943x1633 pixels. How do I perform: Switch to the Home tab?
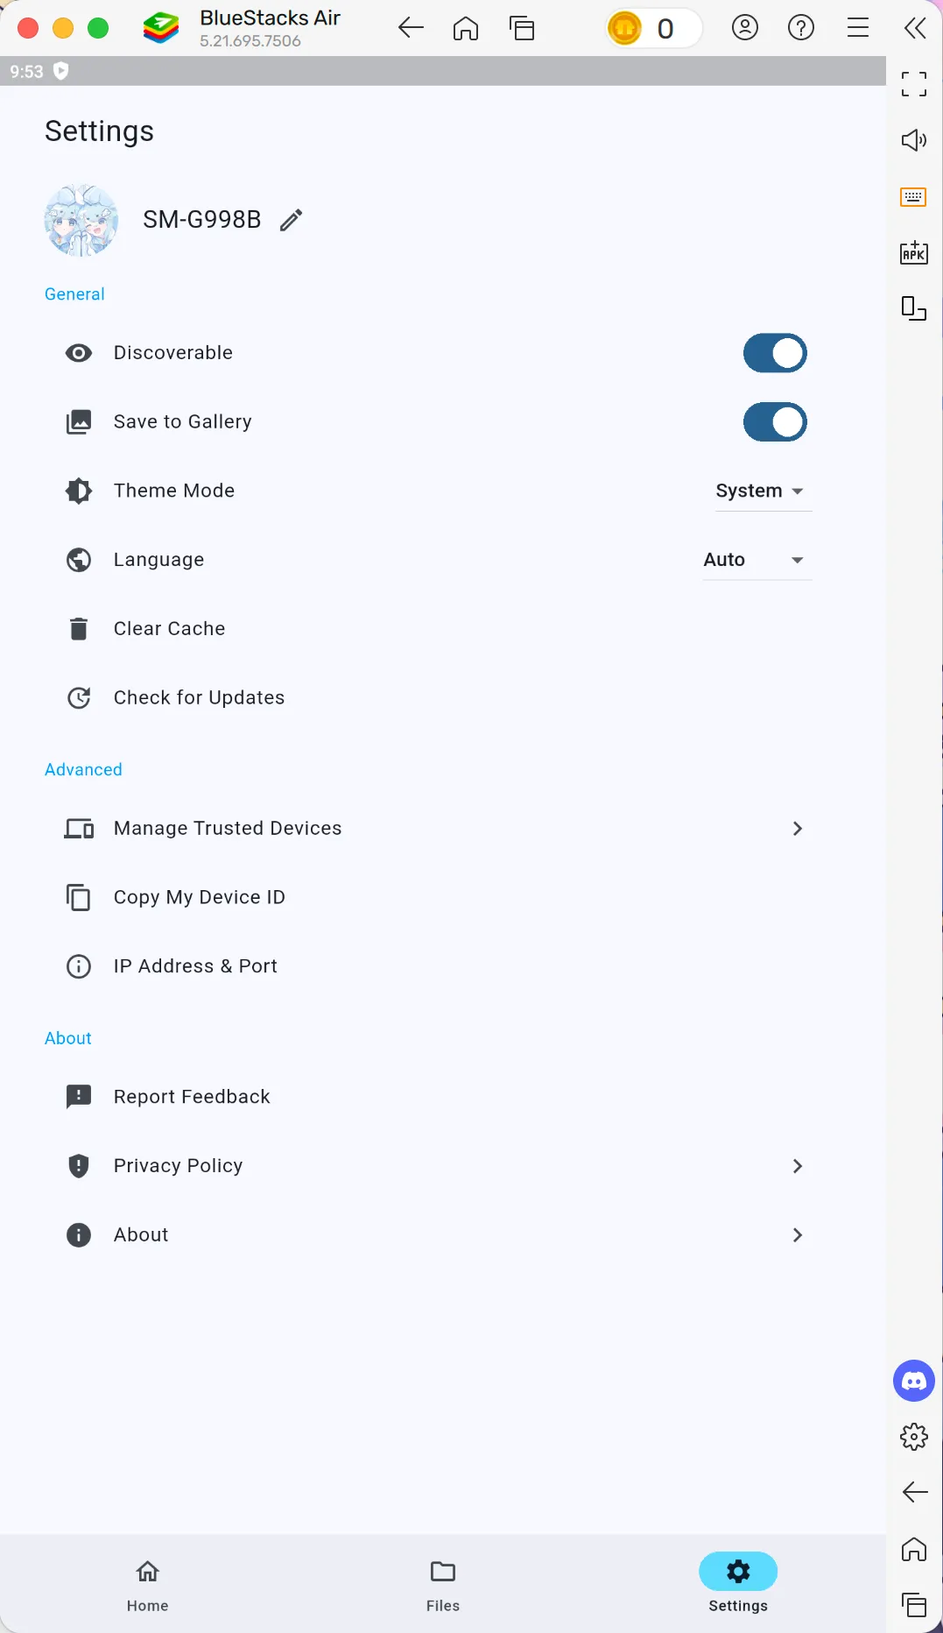(x=148, y=1585)
